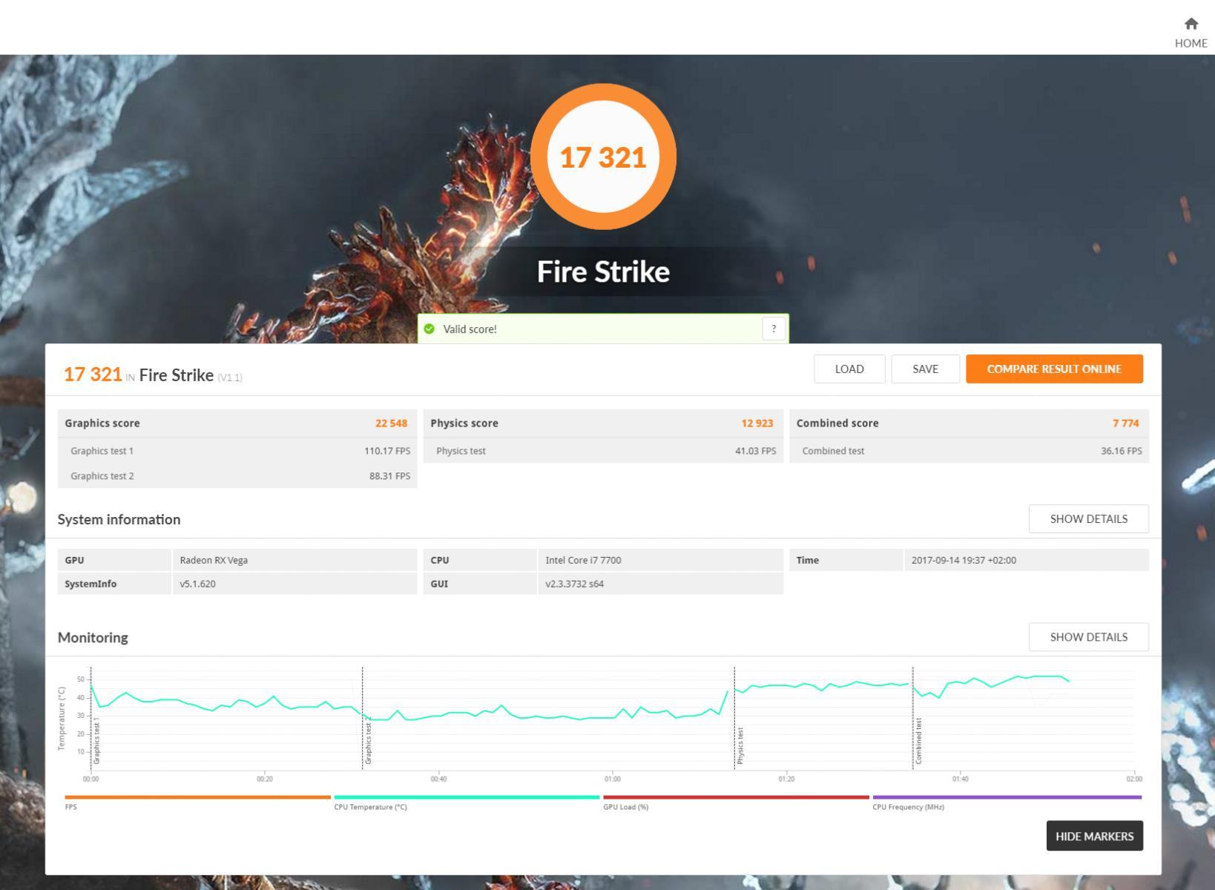Click the Combined test 36.16 FPS value
Screen dimensions: 1215x890
click(1121, 450)
